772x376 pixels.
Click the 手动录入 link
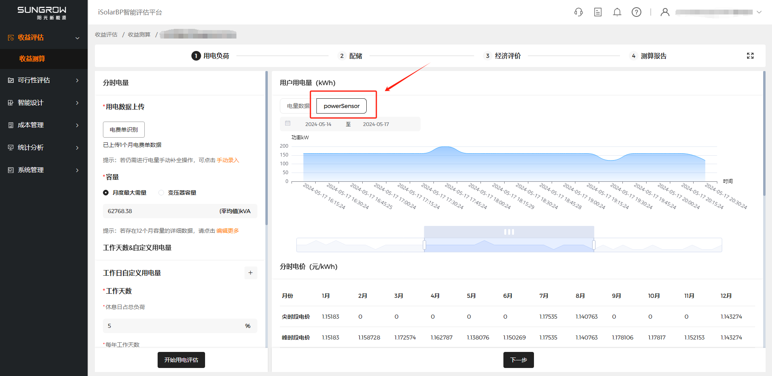(228, 160)
